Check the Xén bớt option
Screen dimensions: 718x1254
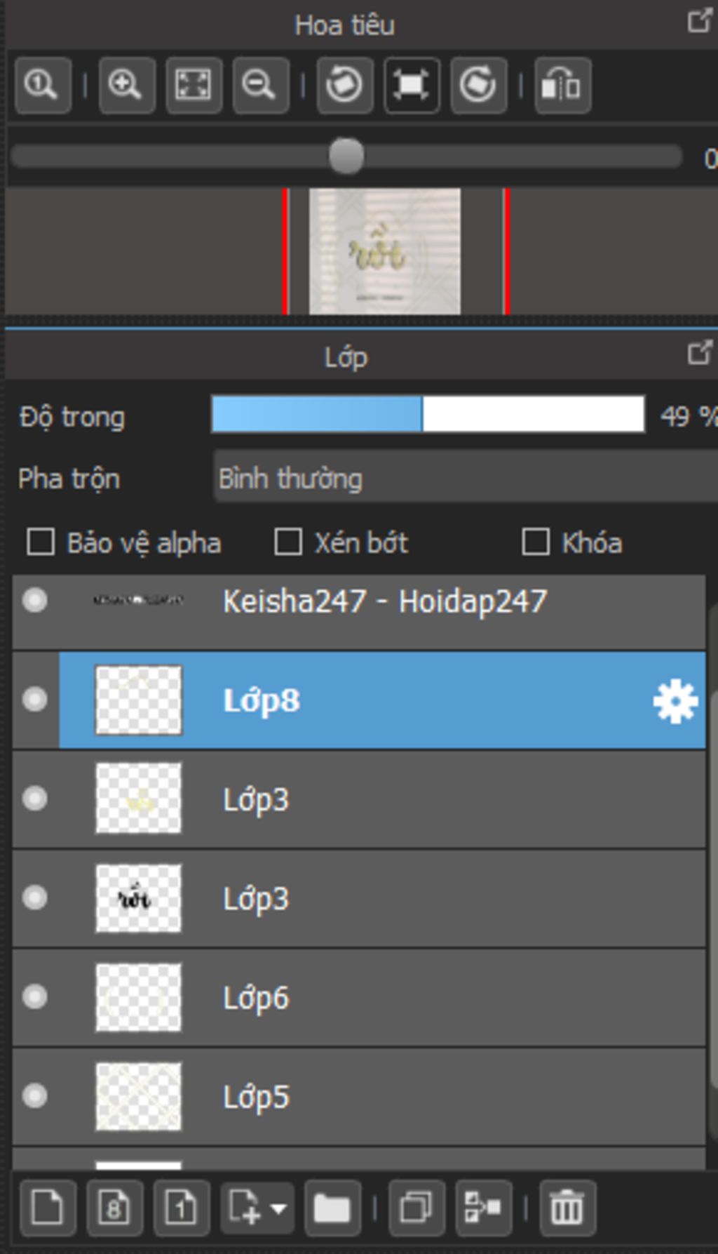[x=288, y=542]
